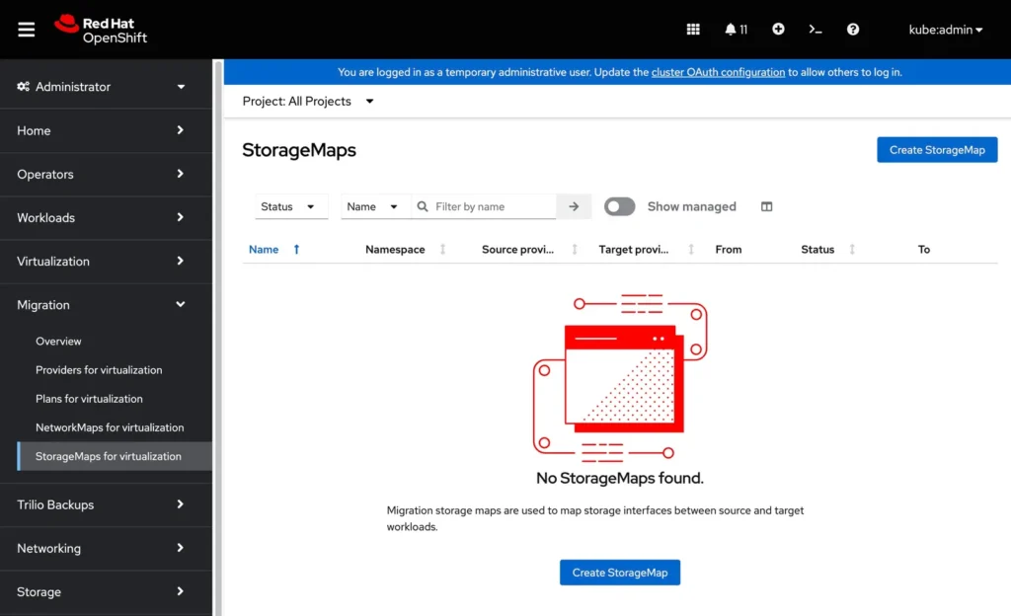This screenshot has width=1011, height=616.
Task: Open help via the question mark icon
Action: tap(852, 29)
